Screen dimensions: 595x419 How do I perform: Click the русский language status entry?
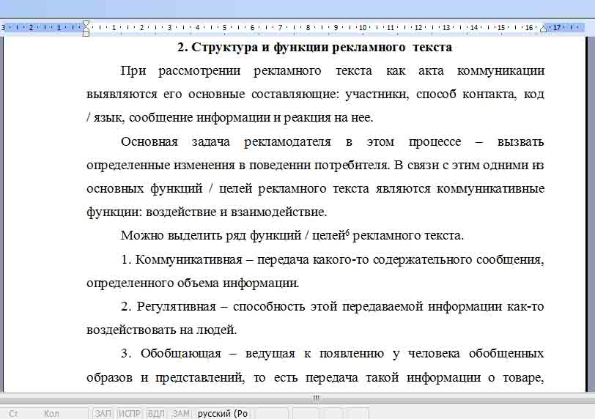[x=223, y=413]
